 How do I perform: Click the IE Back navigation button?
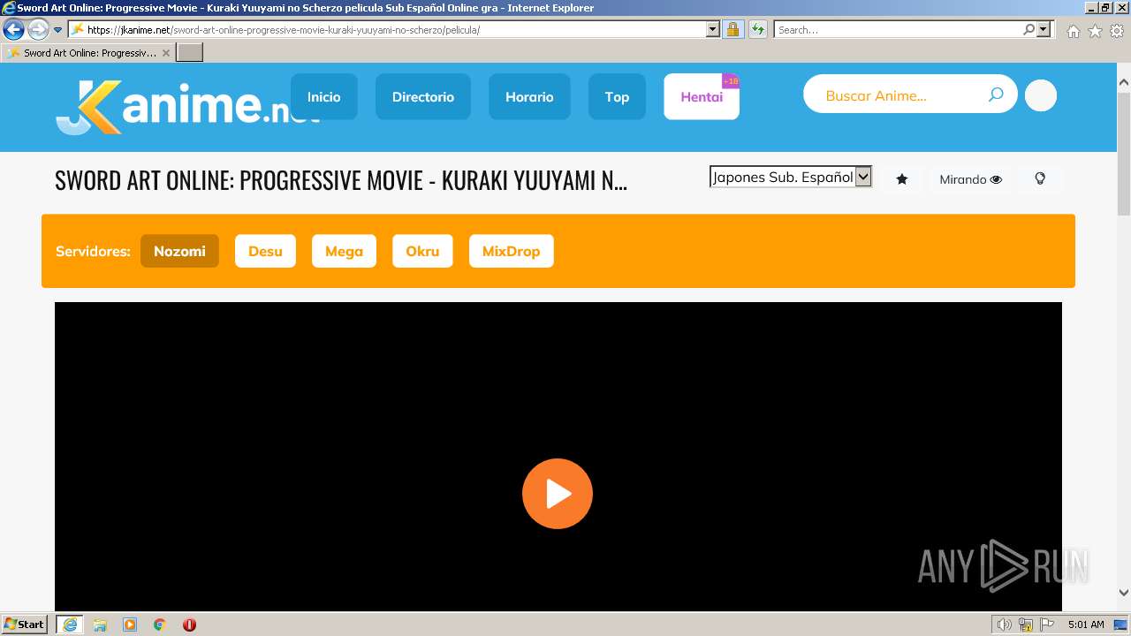[x=14, y=30]
